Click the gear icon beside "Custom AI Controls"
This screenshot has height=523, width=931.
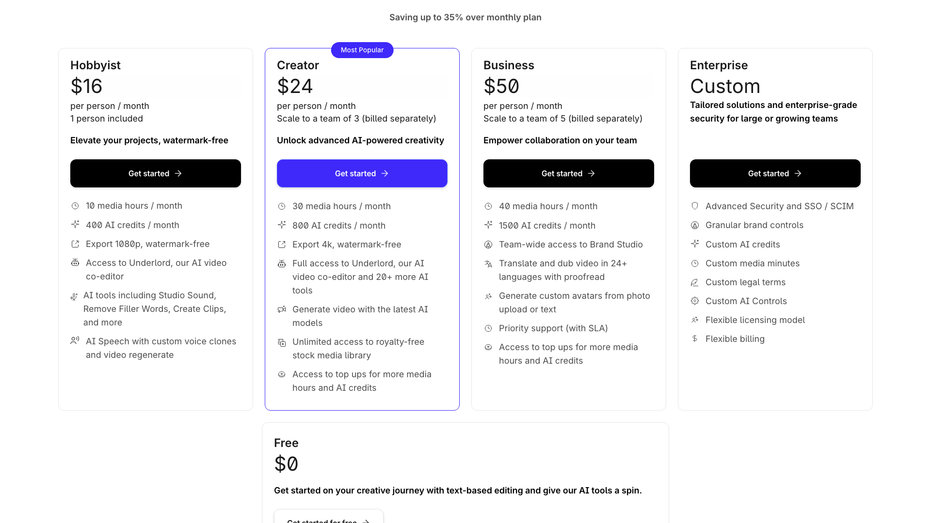tap(695, 301)
